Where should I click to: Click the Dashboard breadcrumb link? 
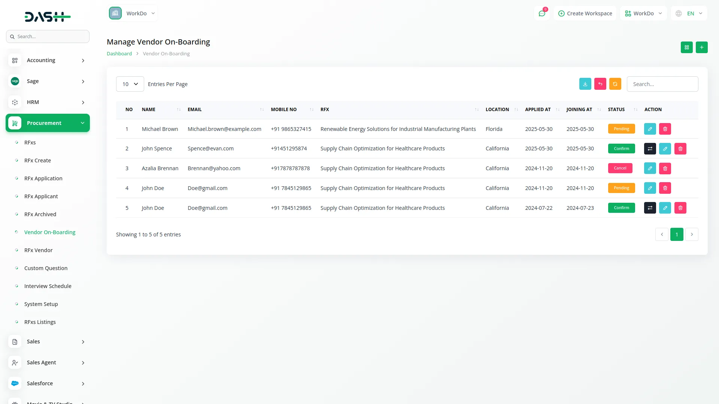tap(119, 54)
